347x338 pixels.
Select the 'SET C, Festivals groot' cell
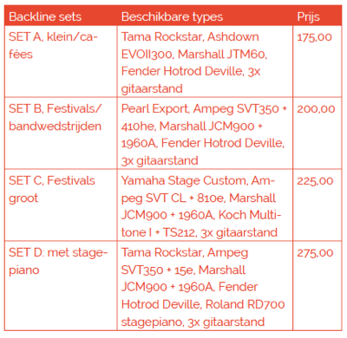pos(61,205)
